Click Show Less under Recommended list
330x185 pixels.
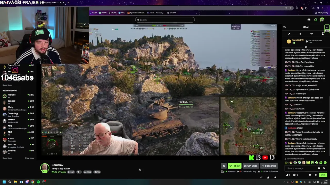[29, 158]
